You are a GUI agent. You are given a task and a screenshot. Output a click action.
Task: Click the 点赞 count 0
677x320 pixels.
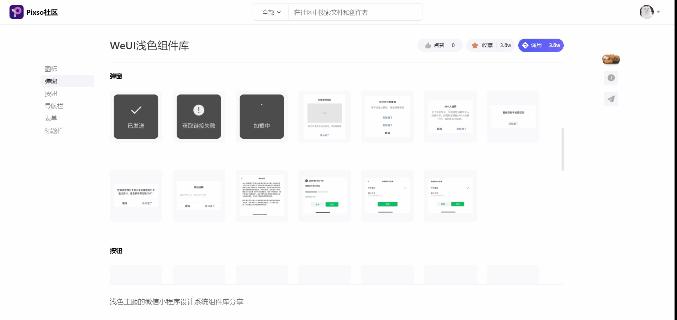tap(453, 45)
